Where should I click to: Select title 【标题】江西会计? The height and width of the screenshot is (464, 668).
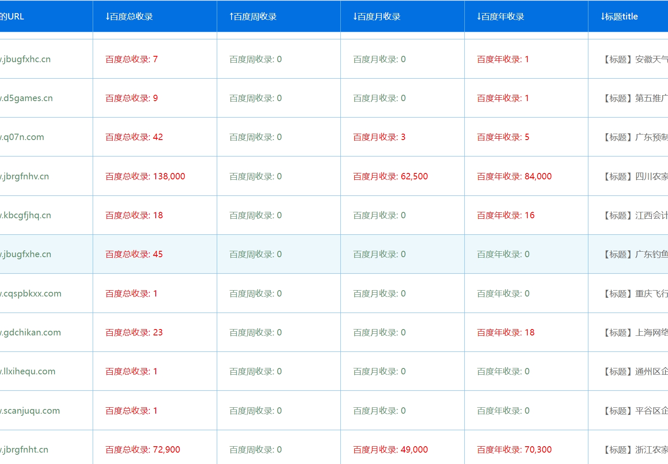click(634, 215)
